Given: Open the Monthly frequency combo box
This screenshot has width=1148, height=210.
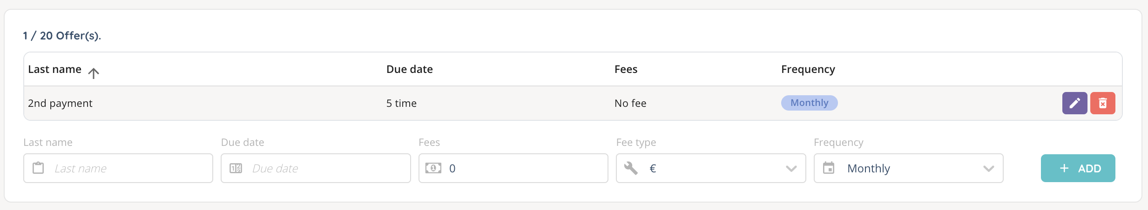Looking at the screenshot, I should click(908, 168).
